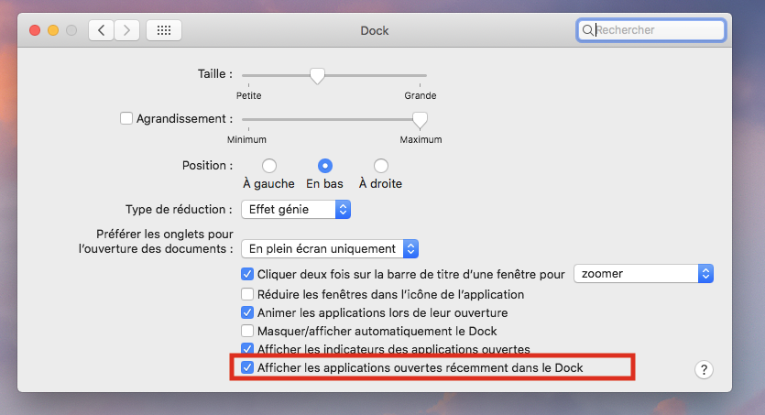Set Taille slider to the Grande end
The height and width of the screenshot is (415, 765).
[421, 76]
